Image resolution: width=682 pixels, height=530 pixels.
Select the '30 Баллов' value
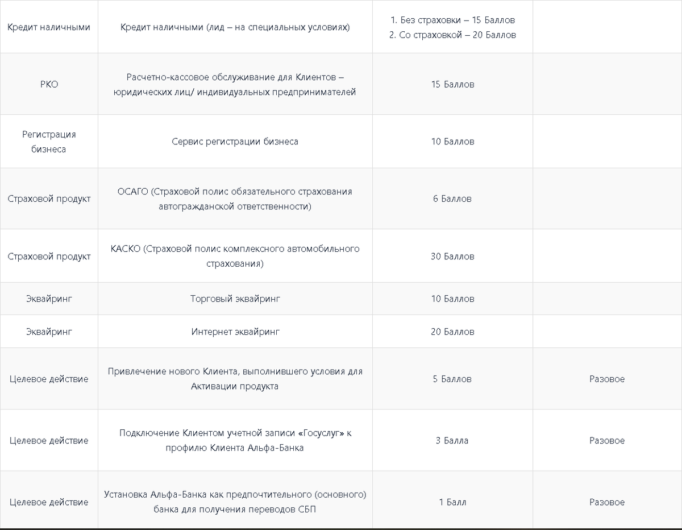click(x=452, y=256)
